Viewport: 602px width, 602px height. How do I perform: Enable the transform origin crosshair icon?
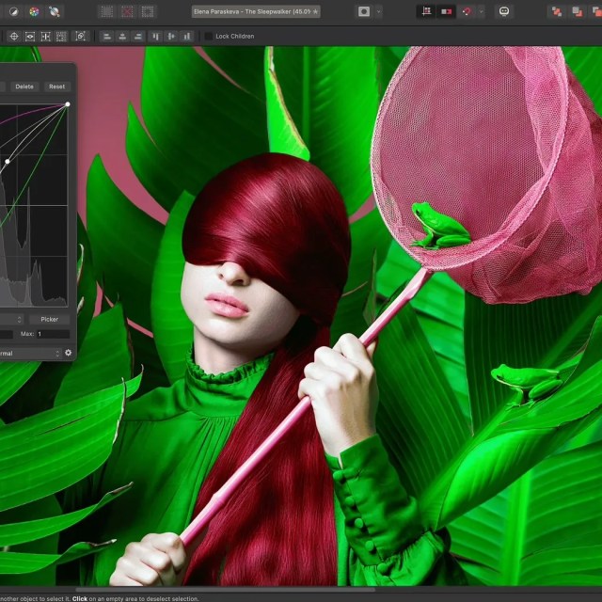(x=14, y=37)
